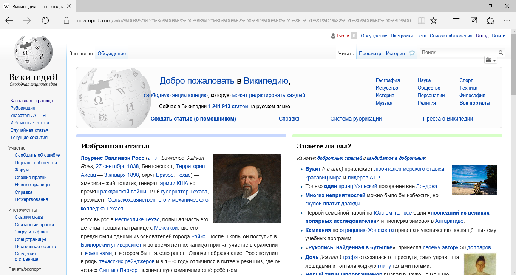Viewport: 516px width, 275px height.
Task: Click Постоянная ссылка sidebar link
Action: pos(36,247)
